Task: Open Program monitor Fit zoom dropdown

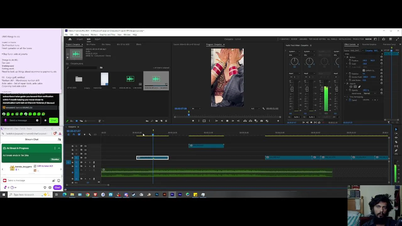Action: 196,109
